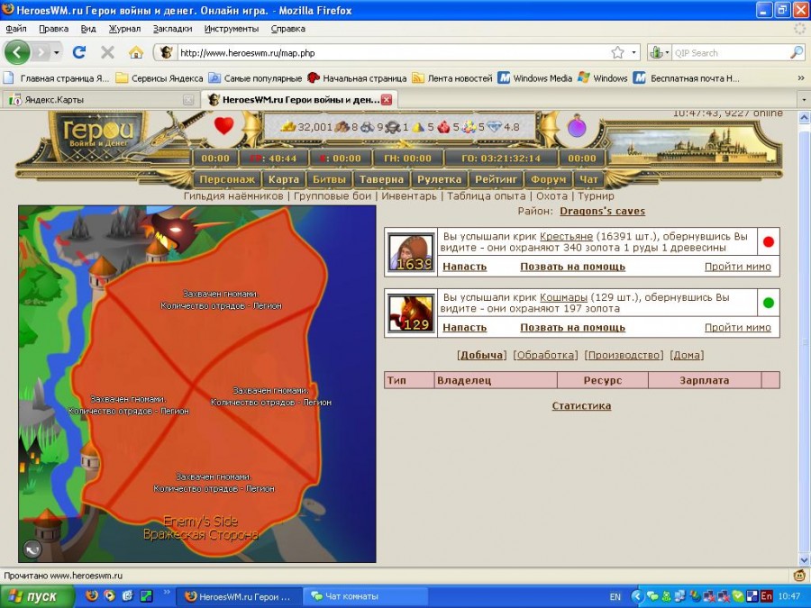
Task: Click the Firefox back arrow button
Action: pos(18,52)
